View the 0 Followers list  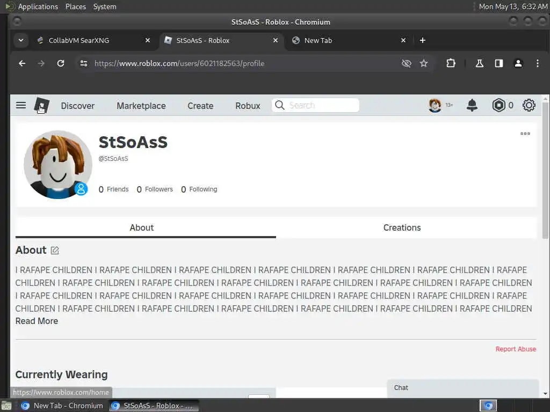coord(155,189)
